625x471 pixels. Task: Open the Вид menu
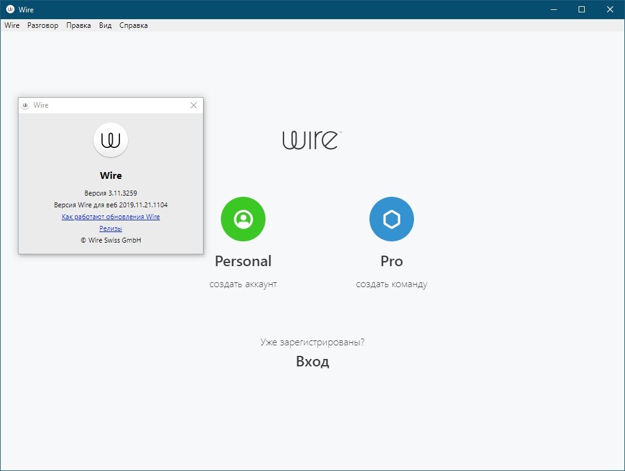point(105,25)
